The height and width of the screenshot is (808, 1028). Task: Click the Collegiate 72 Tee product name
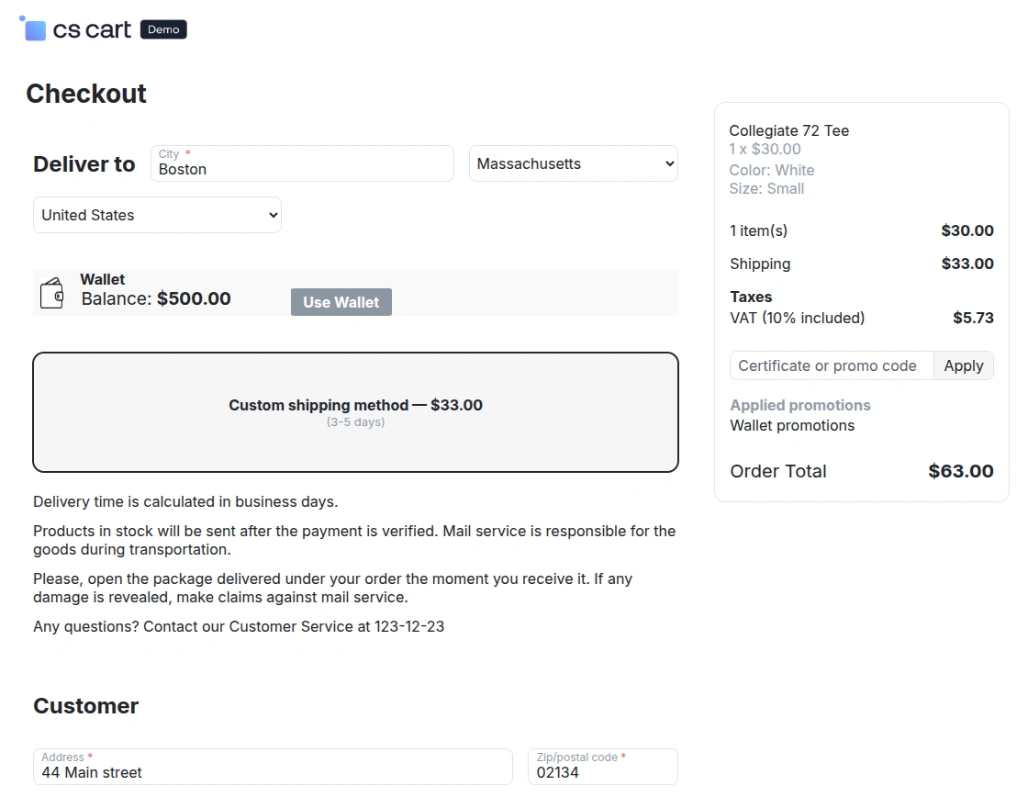(x=788, y=130)
